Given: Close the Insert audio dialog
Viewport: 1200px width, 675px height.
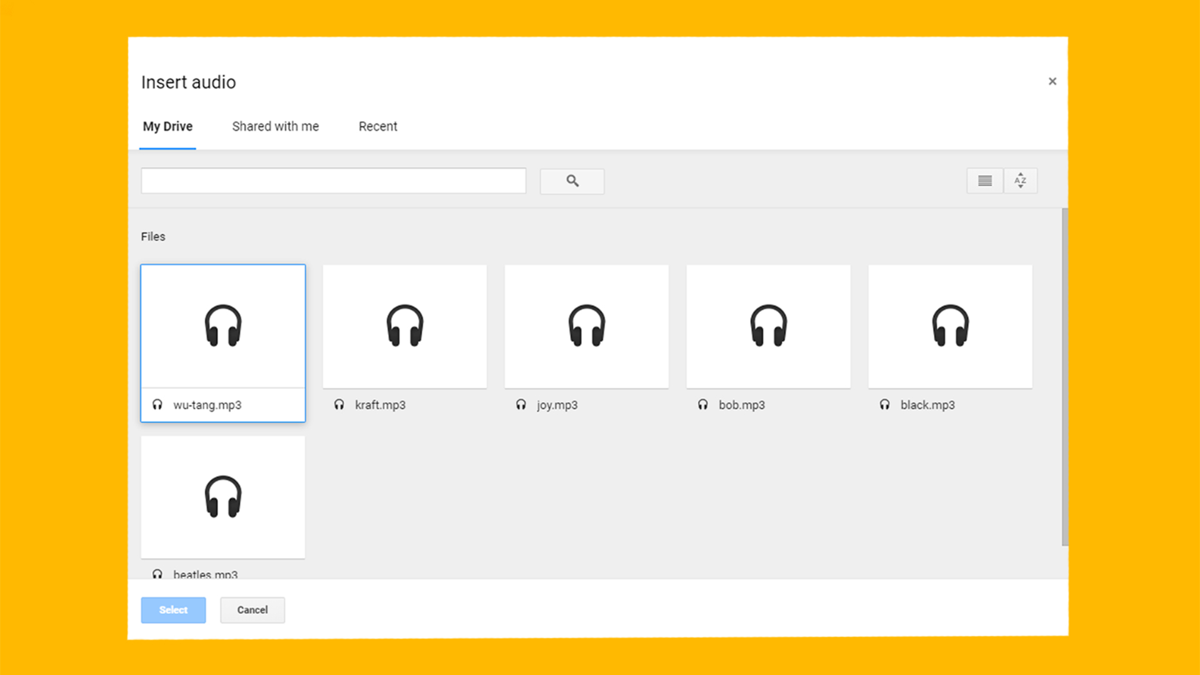Looking at the screenshot, I should click(1052, 81).
